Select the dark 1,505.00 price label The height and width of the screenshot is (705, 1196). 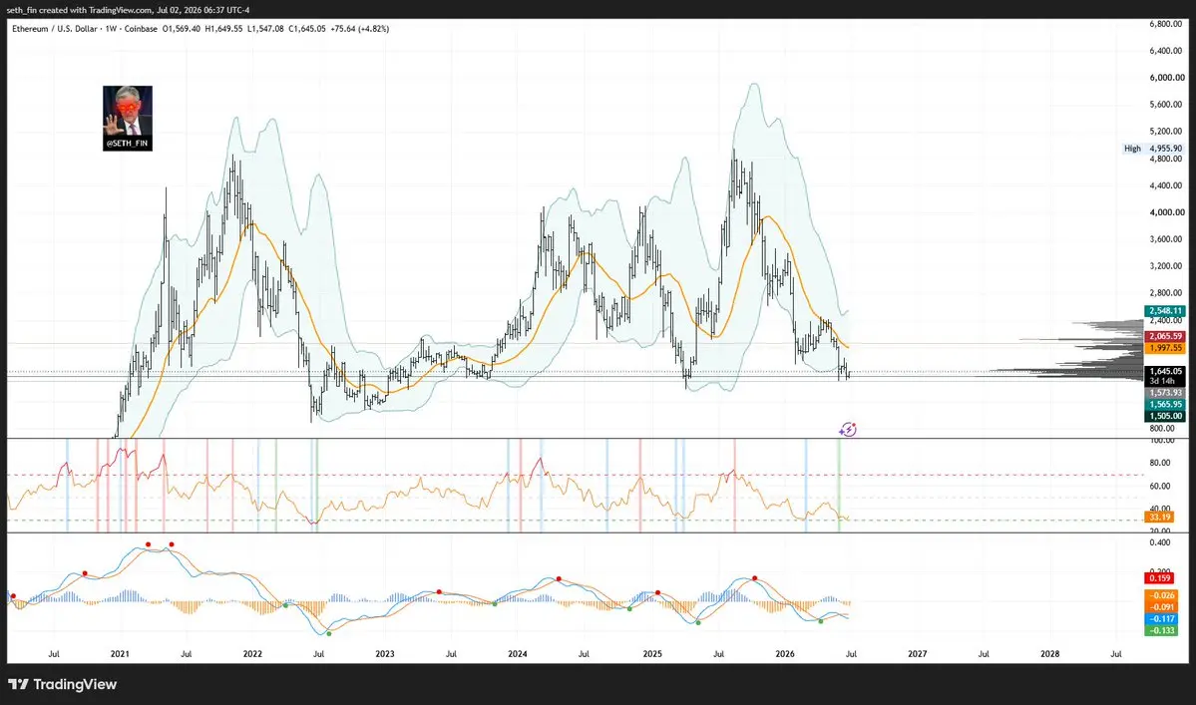(1164, 416)
